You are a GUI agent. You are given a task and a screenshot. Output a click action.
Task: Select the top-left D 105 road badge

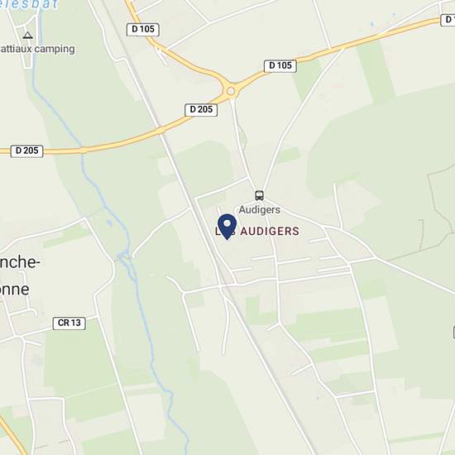(x=143, y=29)
